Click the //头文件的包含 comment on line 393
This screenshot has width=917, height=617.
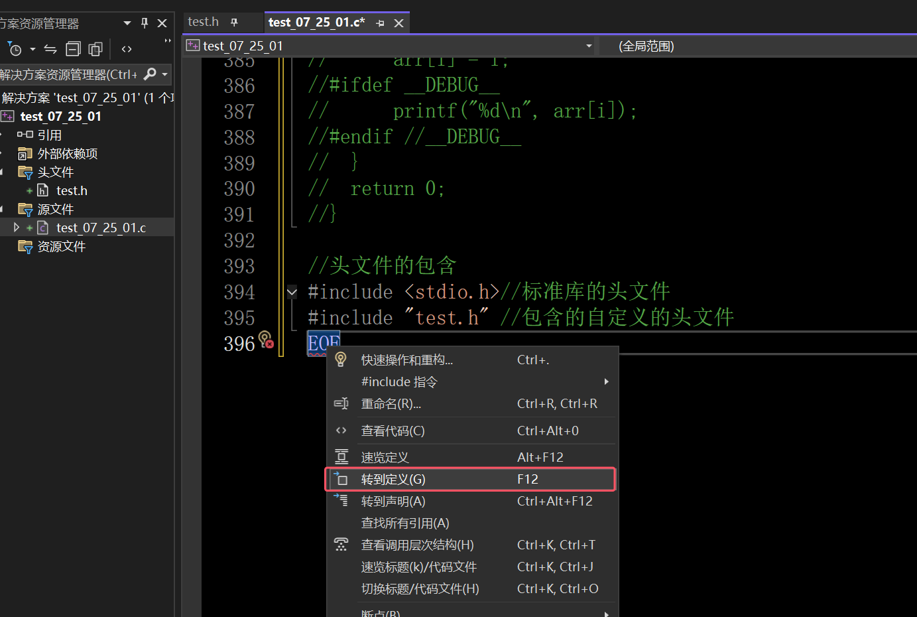[x=382, y=265]
